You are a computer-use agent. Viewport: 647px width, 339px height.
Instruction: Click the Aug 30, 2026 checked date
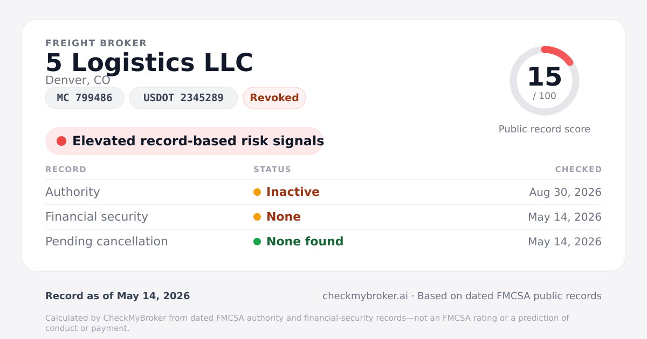point(566,192)
